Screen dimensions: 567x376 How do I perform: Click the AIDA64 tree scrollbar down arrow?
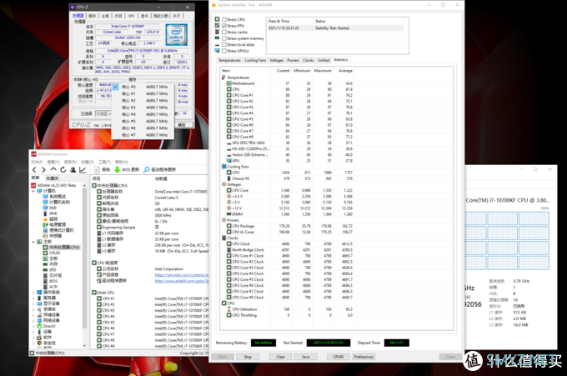(84, 346)
